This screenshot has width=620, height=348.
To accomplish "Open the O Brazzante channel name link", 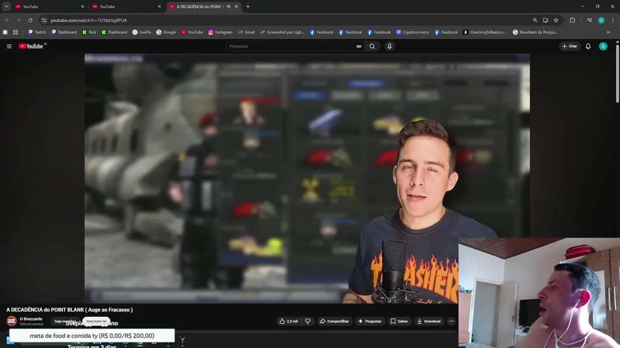I will 31,319.
